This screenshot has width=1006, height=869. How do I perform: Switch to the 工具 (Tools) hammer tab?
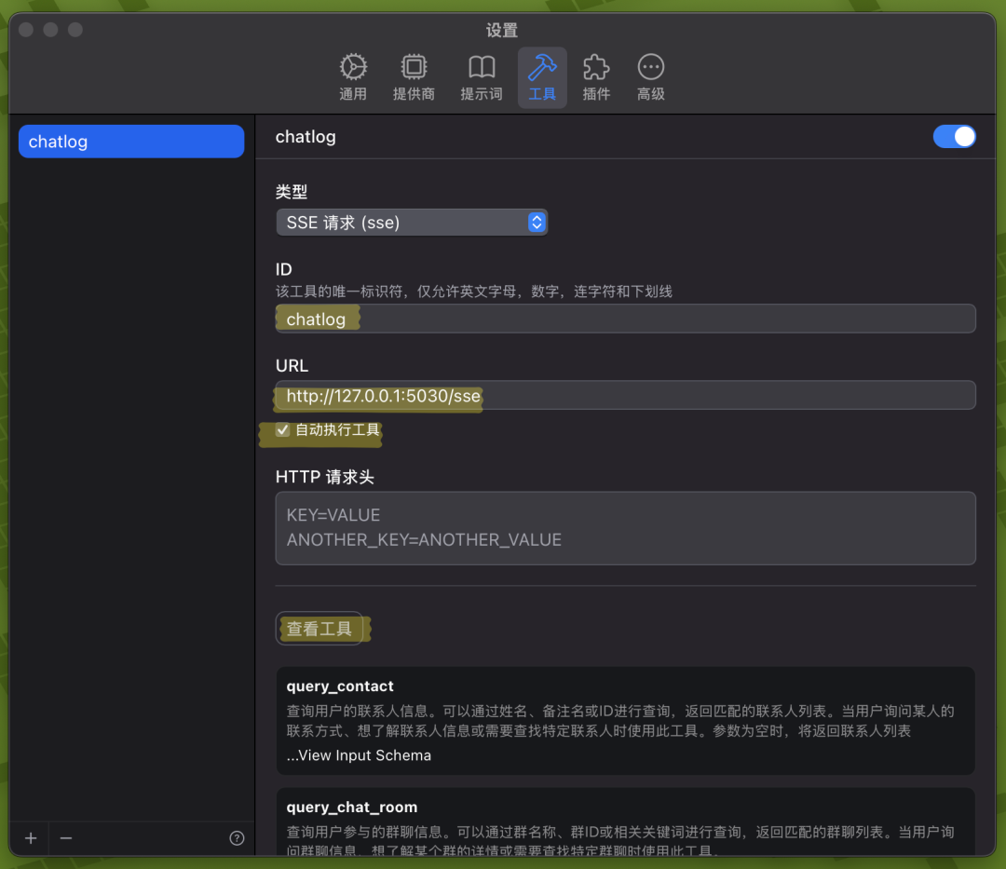542,76
